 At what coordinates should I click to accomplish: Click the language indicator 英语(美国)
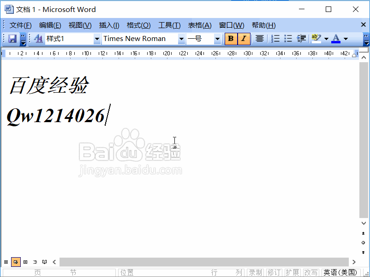coord(340,272)
